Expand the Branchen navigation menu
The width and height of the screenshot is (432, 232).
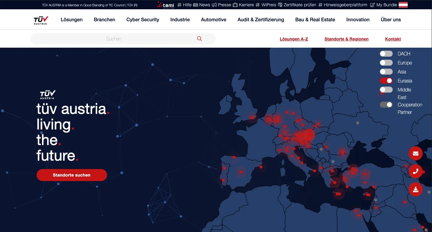[104, 19]
